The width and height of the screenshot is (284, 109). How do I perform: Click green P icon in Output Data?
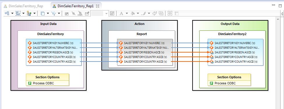click(211, 83)
